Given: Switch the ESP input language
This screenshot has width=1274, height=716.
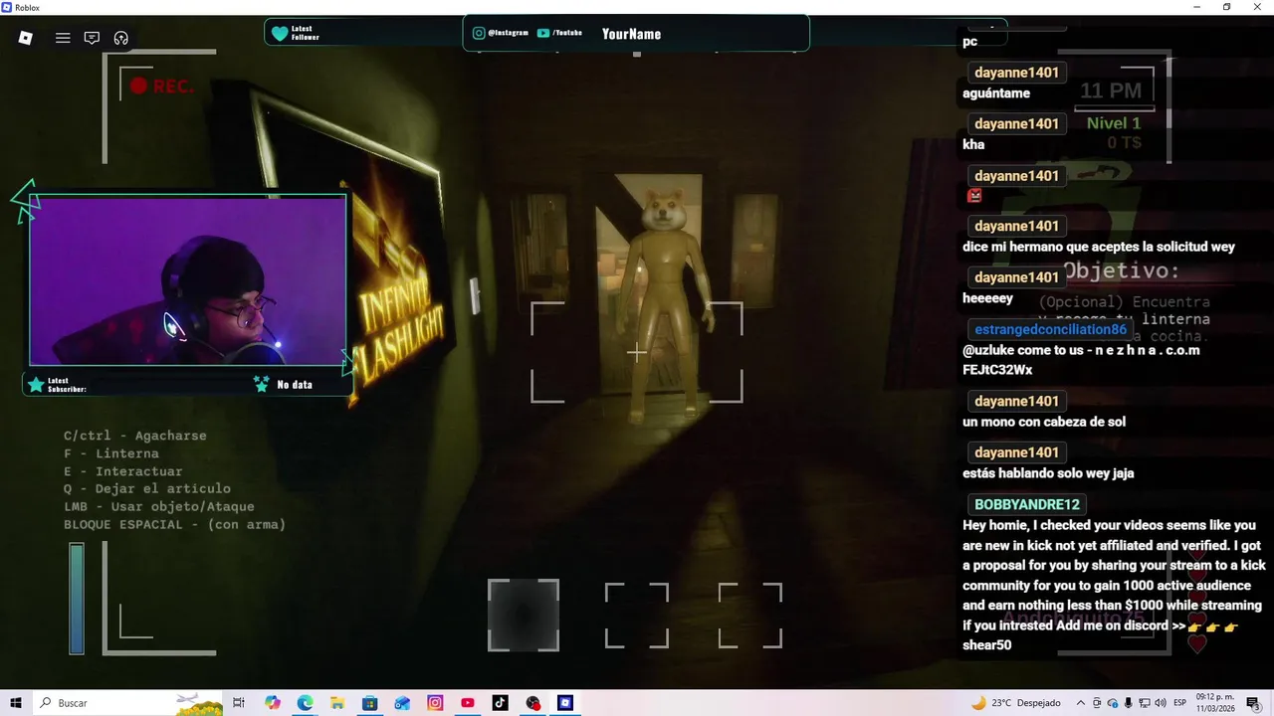Looking at the screenshot, I should pyautogui.click(x=1179, y=703).
